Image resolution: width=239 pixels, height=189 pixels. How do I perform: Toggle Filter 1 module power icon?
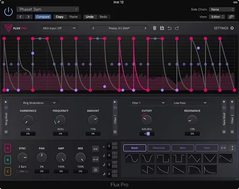coord(115,108)
